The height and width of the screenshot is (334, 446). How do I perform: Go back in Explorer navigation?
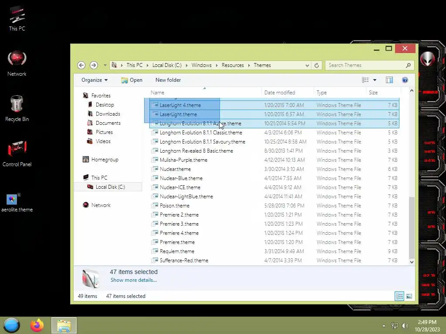click(x=81, y=65)
